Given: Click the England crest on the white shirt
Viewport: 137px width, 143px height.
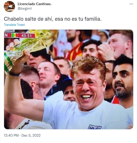Looking at the screenshot, I should (95, 127).
